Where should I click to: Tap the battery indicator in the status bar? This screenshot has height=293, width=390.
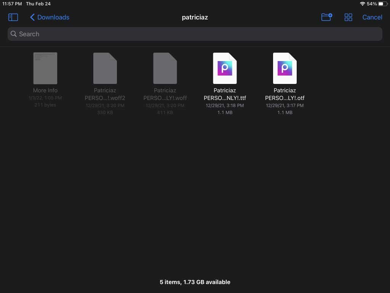tap(383, 4)
